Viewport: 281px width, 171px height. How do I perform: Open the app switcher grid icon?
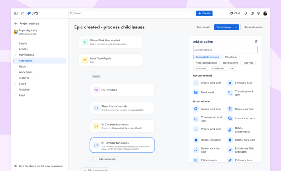[22, 13]
